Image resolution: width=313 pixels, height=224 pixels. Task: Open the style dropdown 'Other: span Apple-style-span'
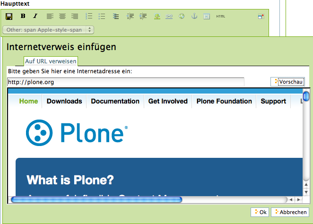coord(48,30)
